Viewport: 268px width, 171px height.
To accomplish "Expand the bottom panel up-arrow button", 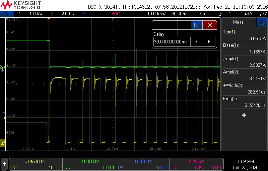I will coord(4,164).
